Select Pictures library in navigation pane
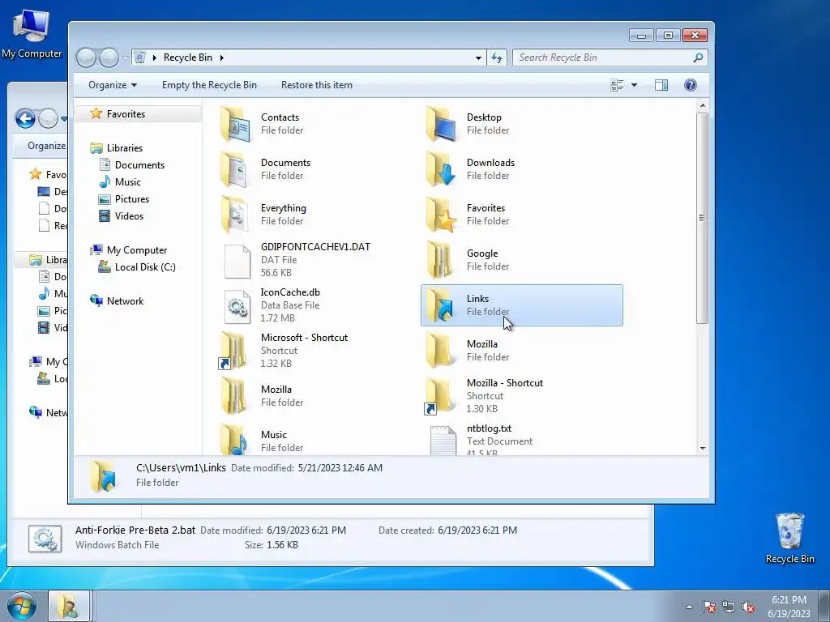Screen dimensions: 830x622 [132, 199]
